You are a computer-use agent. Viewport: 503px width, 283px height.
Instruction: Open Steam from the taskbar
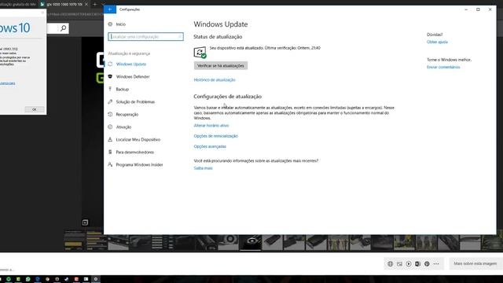pos(66,279)
